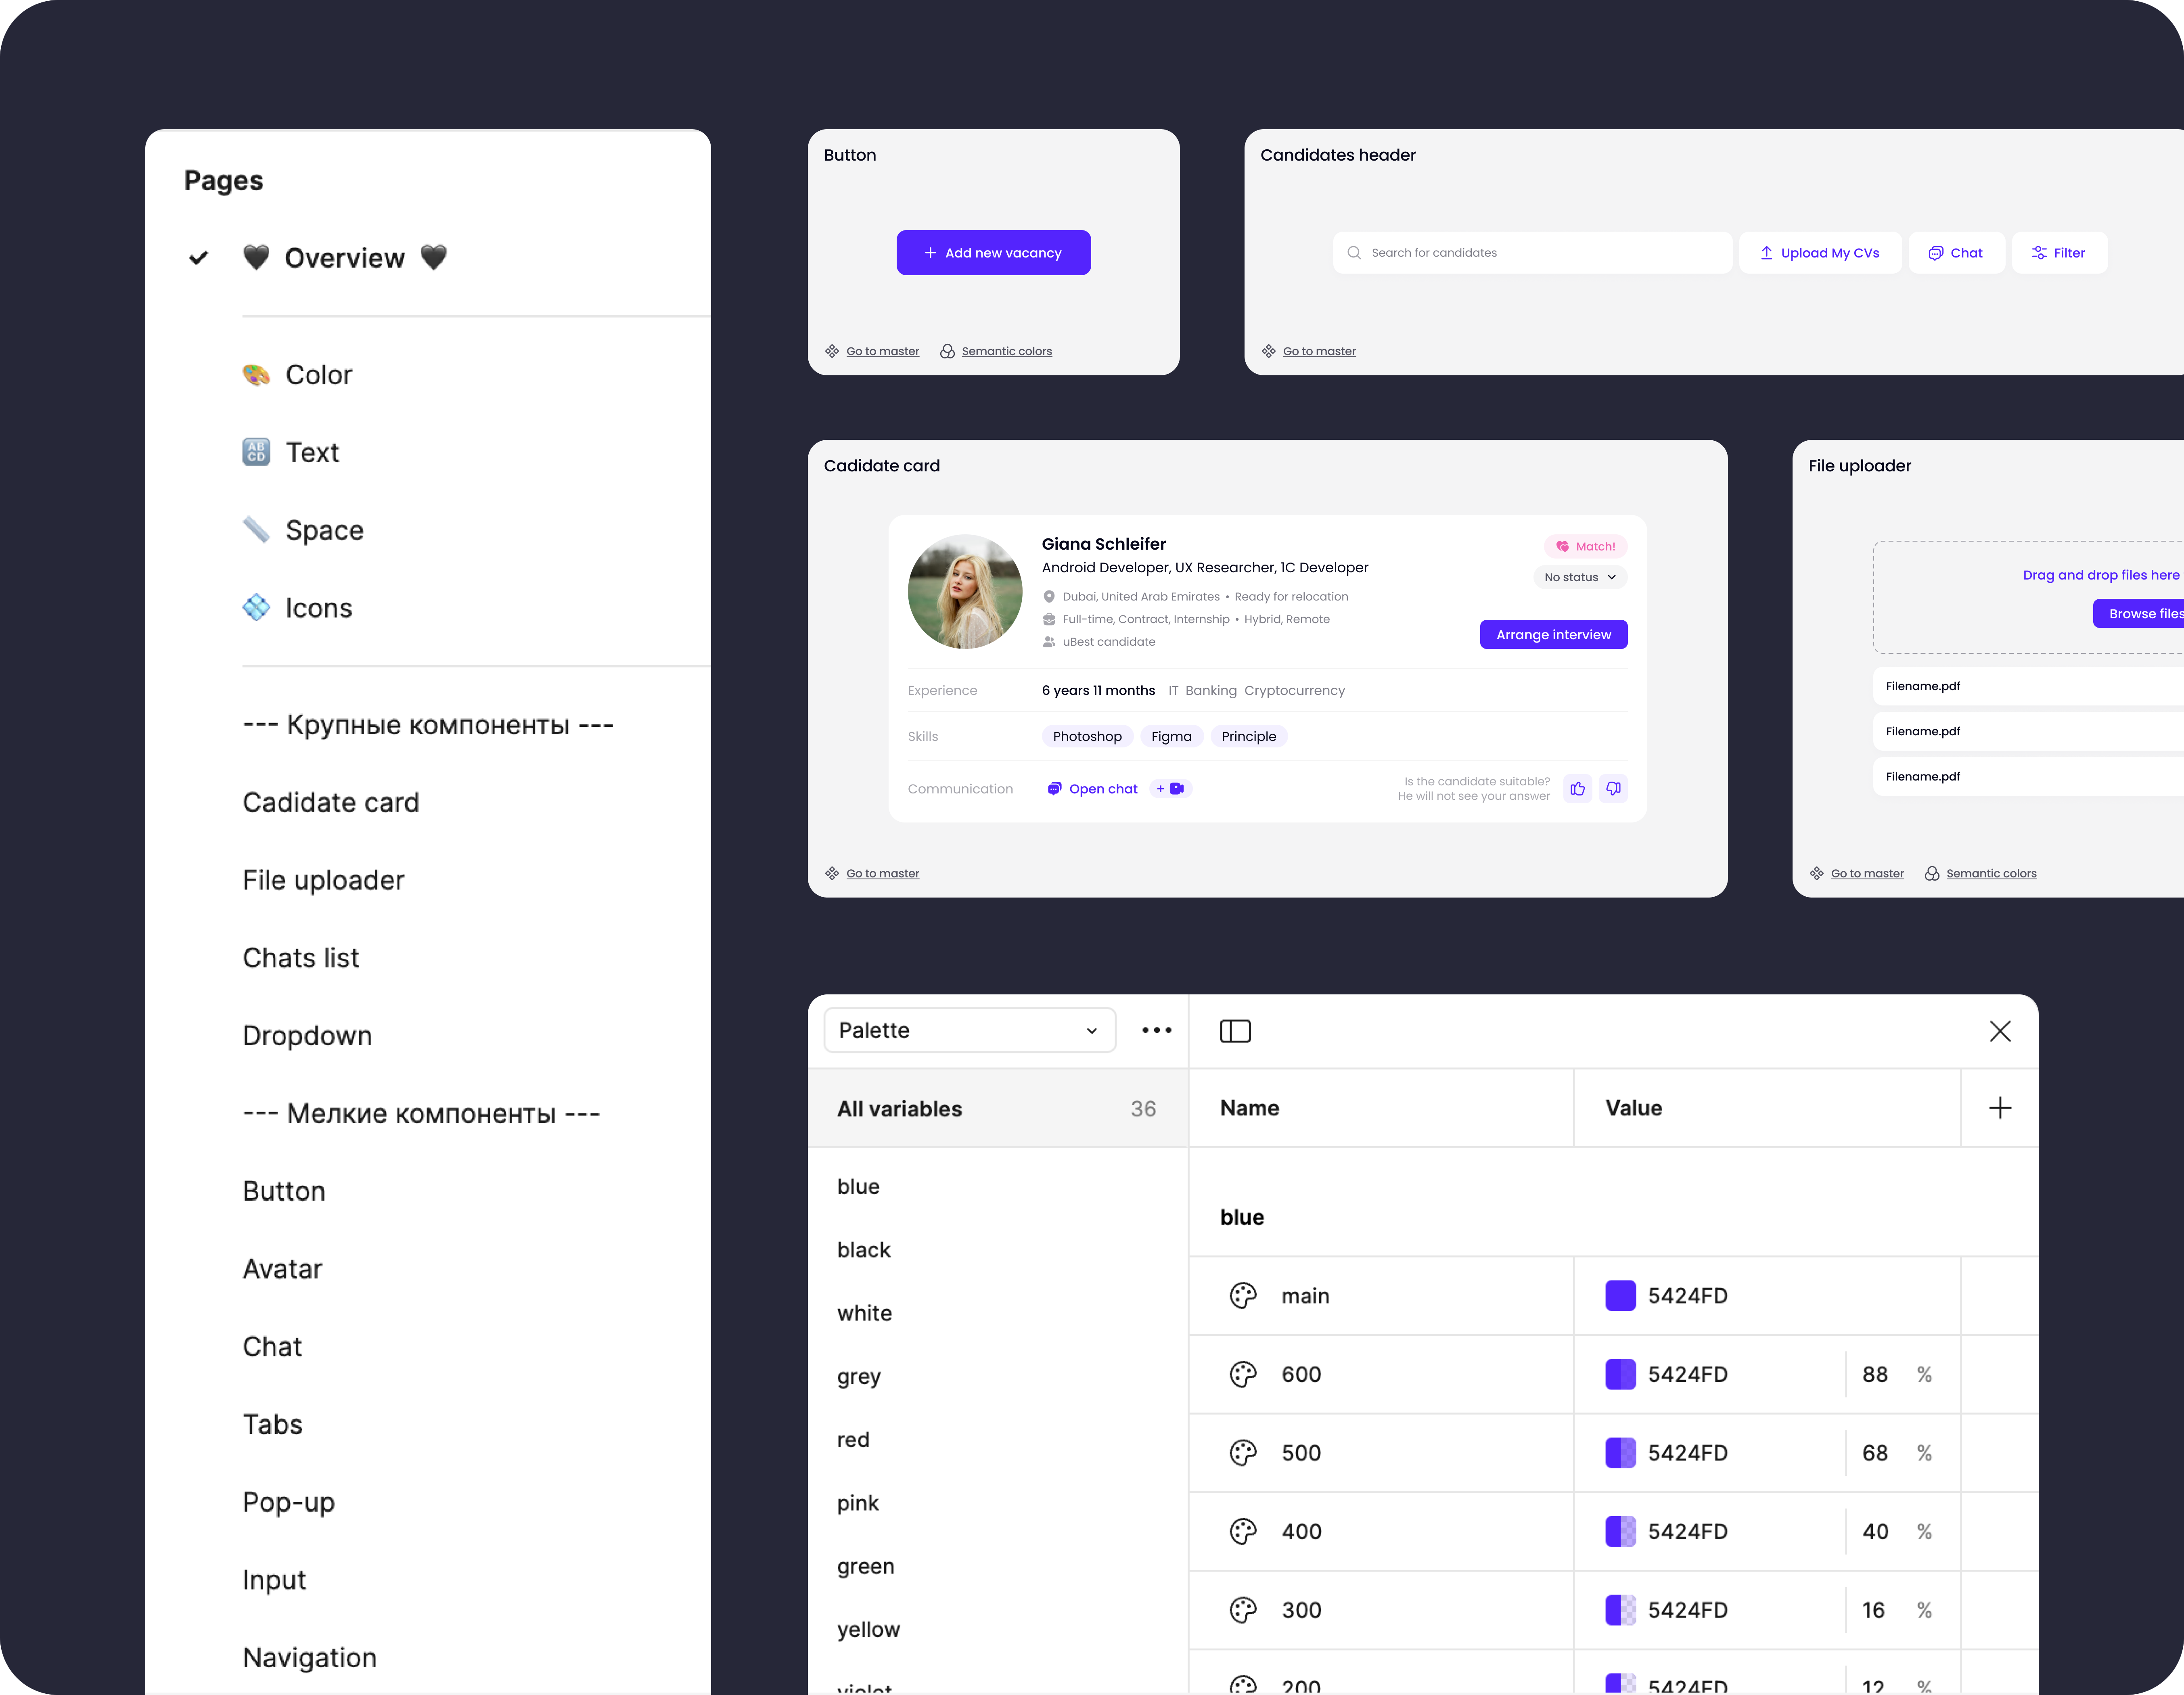
Task: Click the Color page palette emoji icon
Action: [x=257, y=375]
